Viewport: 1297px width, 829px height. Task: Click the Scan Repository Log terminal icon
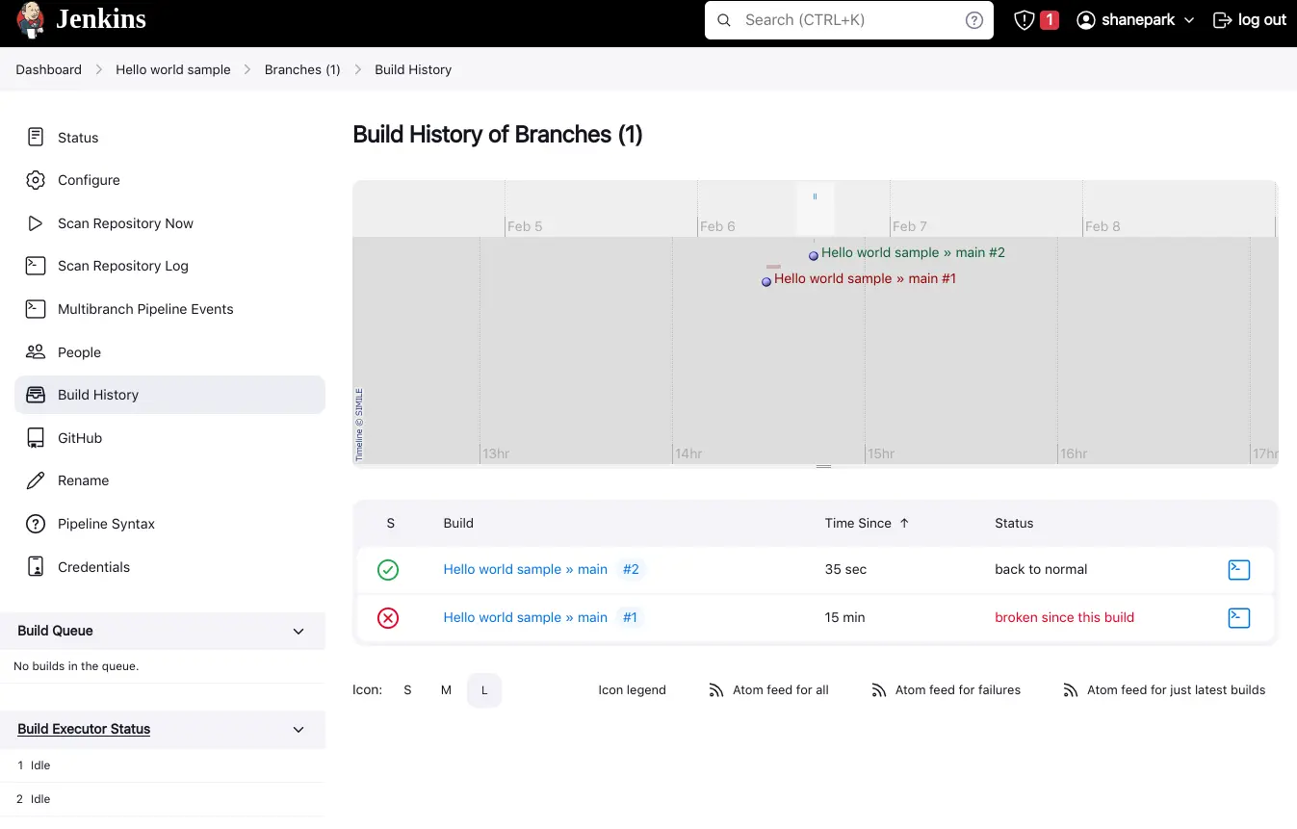point(36,266)
